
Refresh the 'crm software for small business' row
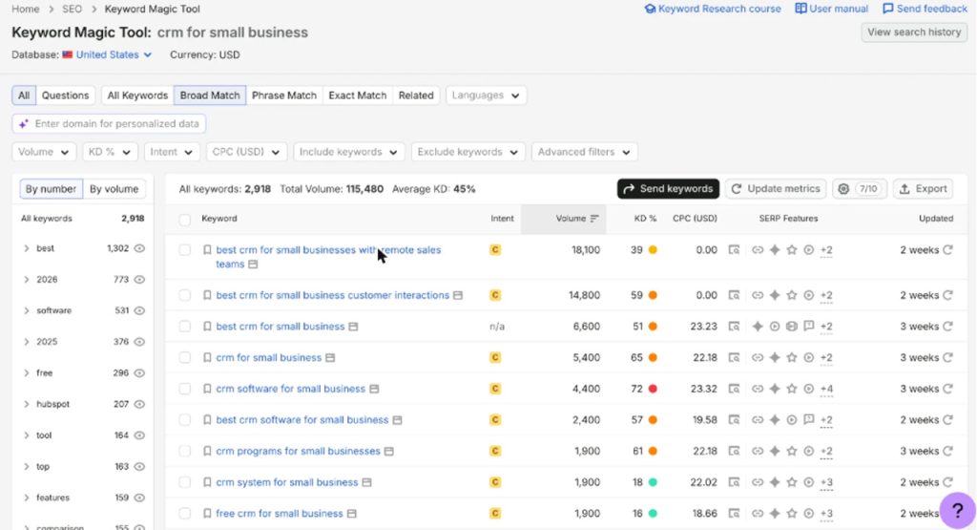[x=947, y=389]
